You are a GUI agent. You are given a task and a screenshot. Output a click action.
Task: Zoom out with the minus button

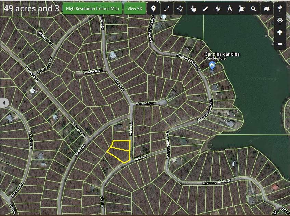[x=280, y=44]
